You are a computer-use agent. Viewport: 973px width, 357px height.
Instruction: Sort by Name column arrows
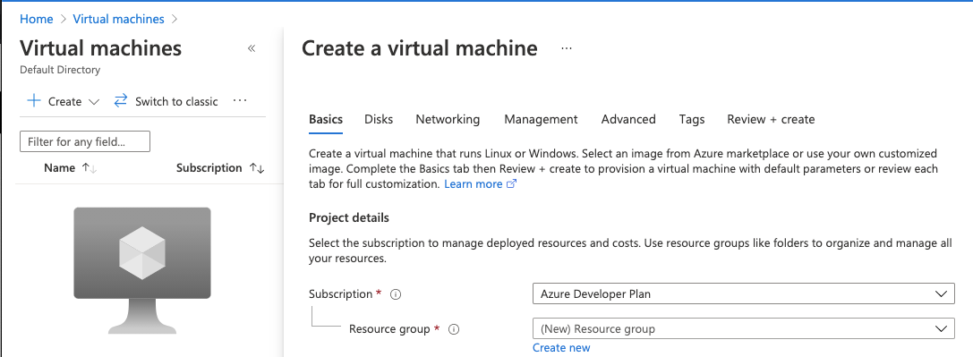tap(90, 168)
